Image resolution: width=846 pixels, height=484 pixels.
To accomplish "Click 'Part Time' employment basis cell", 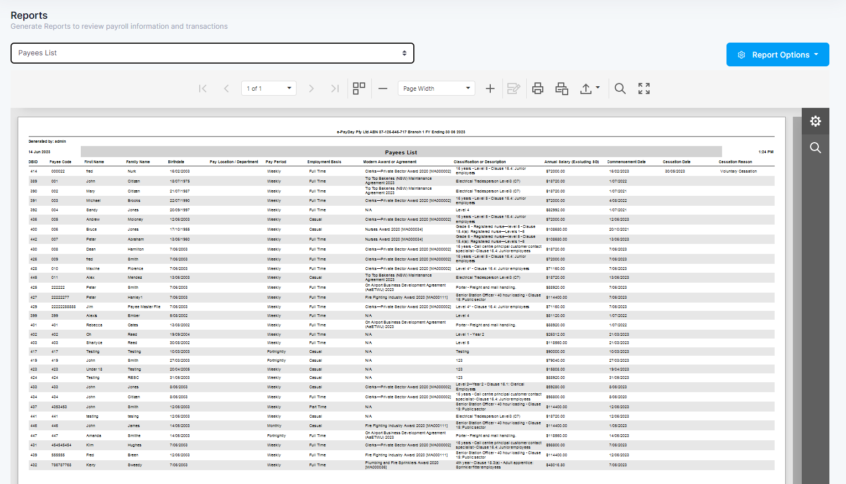I will [x=318, y=407].
